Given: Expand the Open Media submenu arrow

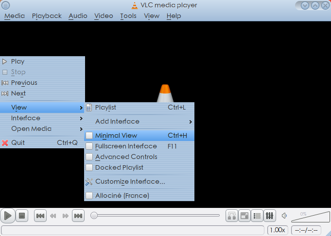Looking at the screenshot, I should pyautogui.click(x=81, y=129).
